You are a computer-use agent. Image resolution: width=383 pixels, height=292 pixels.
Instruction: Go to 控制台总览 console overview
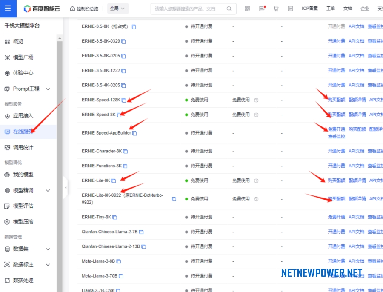tap(84, 9)
